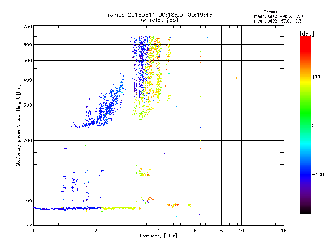Click the y-axis tick label "75"
Viewport: 334px width, 251px height.
29,224
